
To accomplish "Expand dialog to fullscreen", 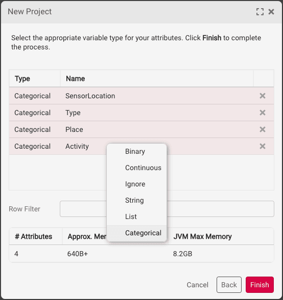I will click(x=260, y=12).
